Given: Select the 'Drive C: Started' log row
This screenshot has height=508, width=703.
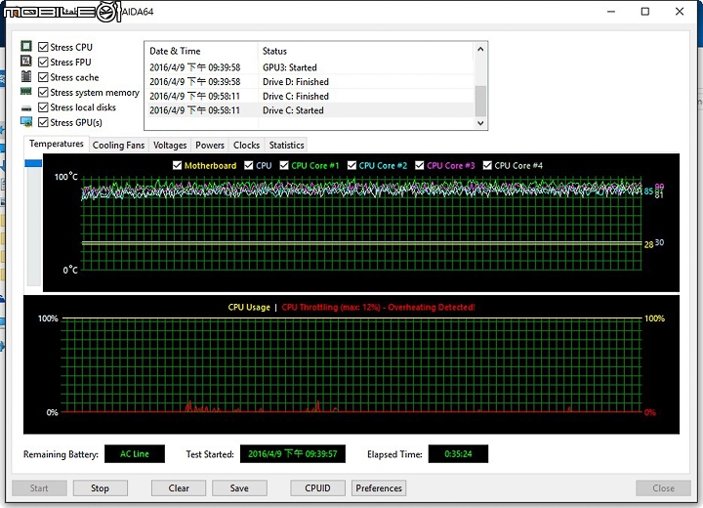Looking at the screenshot, I should (309, 110).
